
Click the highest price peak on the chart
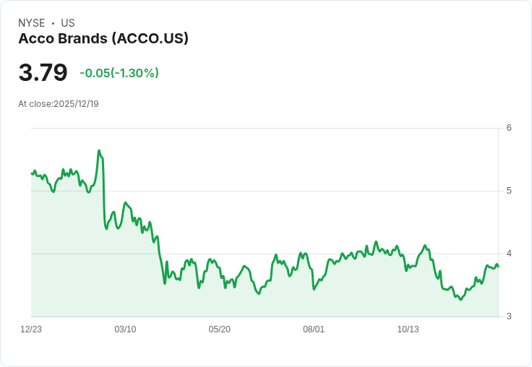[99, 150]
